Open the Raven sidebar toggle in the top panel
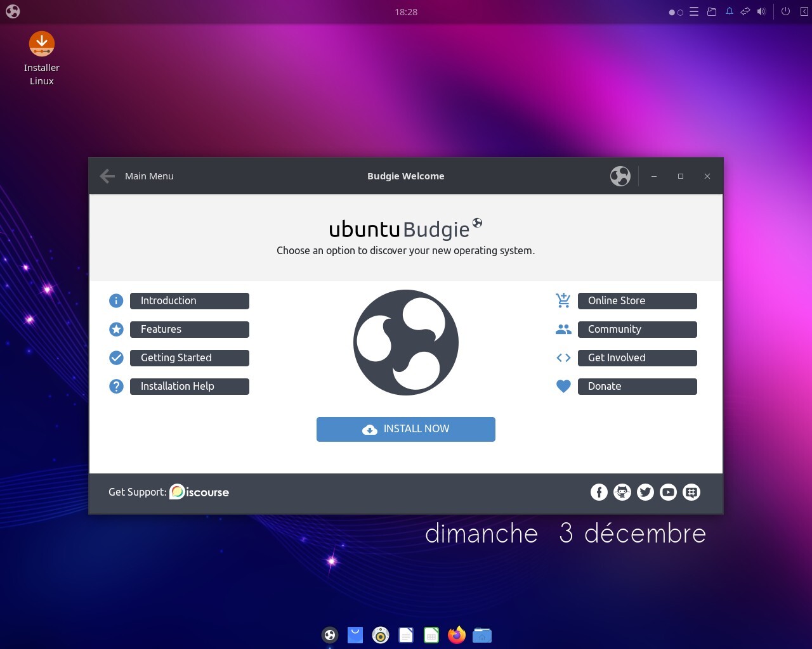812x649 pixels. [x=804, y=11]
